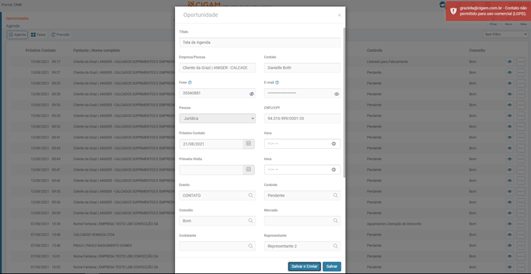Open calendar picker for Próximo Contato
The image size is (531, 274).
pos(248,143)
